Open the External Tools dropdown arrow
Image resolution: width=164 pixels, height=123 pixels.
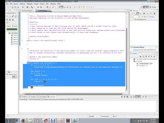pos(34,7)
